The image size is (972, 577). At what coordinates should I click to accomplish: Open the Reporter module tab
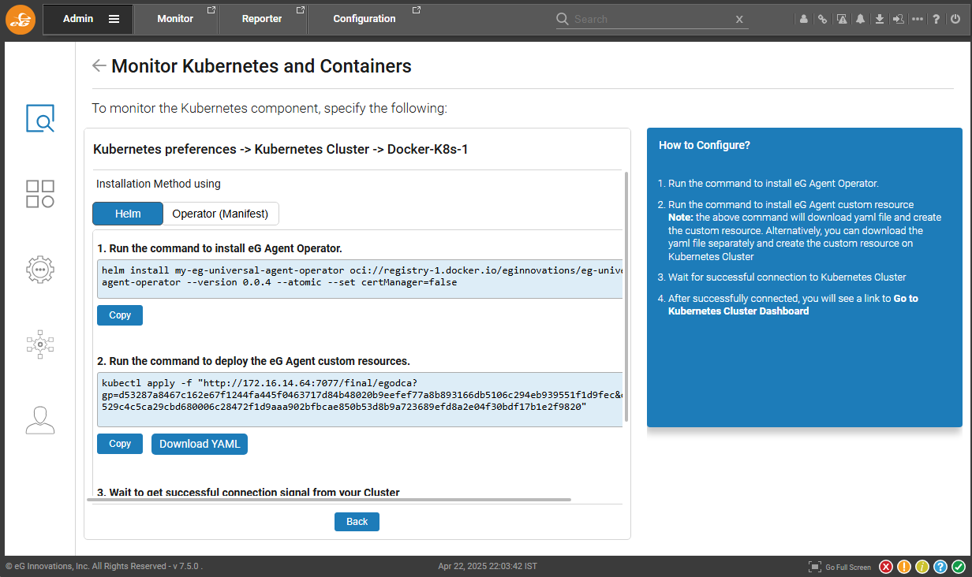pyautogui.click(x=262, y=19)
